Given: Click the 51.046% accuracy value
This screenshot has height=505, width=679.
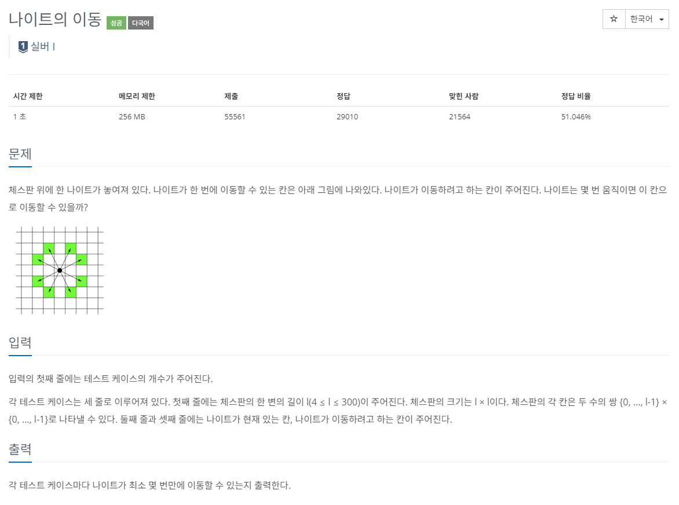Looking at the screenshot, I should pos(576,117).
